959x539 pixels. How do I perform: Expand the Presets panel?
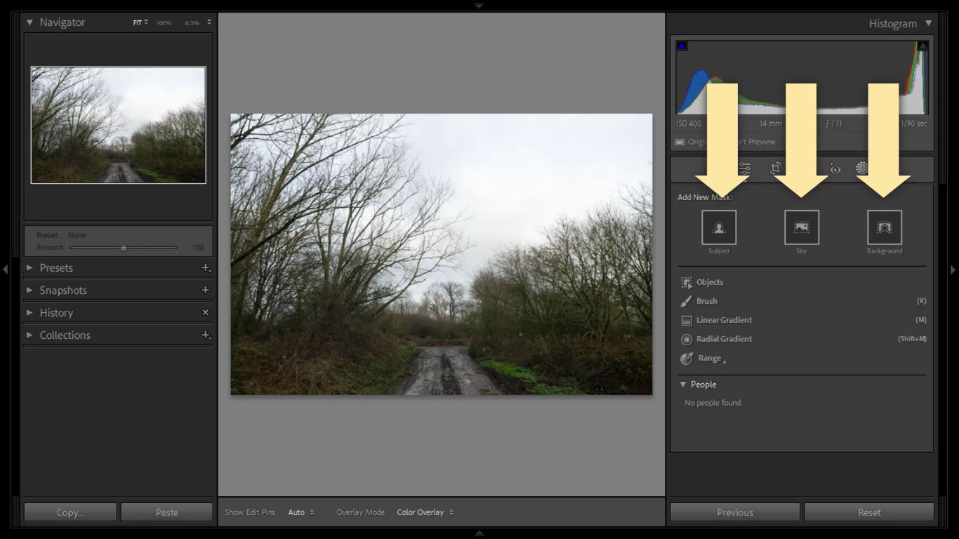coord(56,268)
